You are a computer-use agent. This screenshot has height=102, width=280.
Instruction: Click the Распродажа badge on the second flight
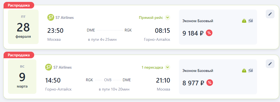click(19, 55)
